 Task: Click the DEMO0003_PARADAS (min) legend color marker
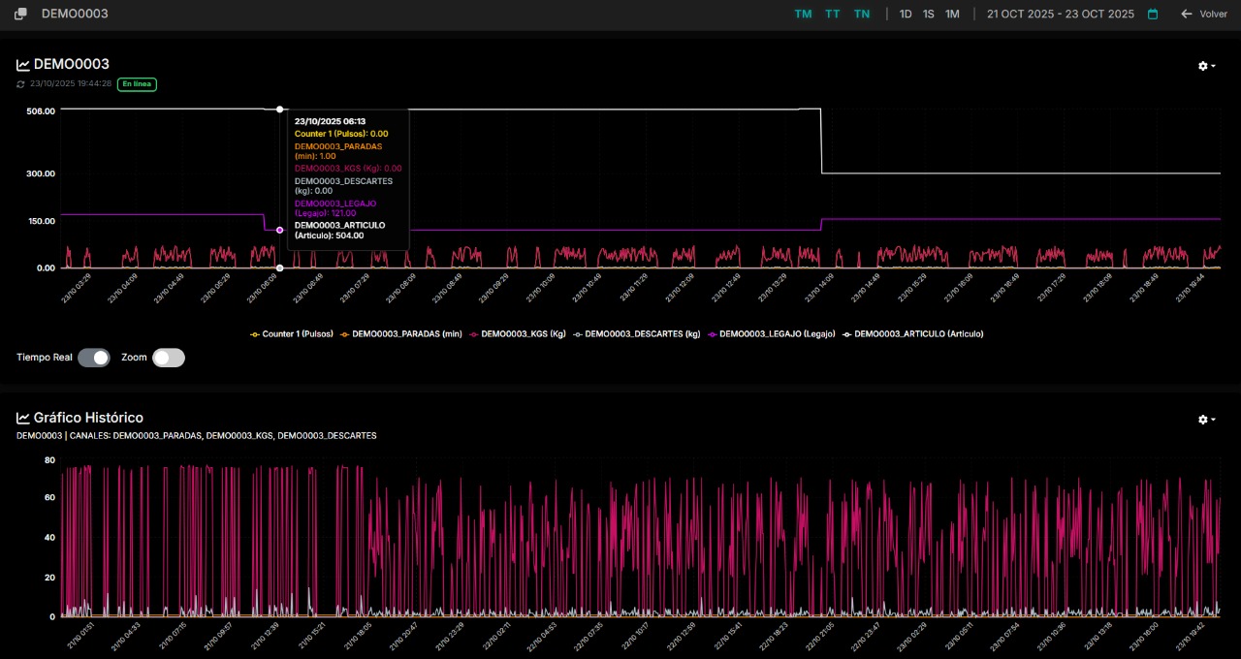pyautogui.click(x=344, y=334)
